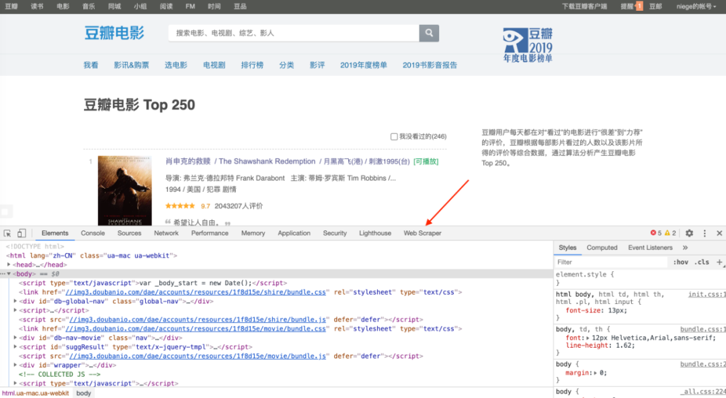Viewport: 726px width, 398px height.
Task: Collapse the body element node
Action: click(x=9, y=274)
